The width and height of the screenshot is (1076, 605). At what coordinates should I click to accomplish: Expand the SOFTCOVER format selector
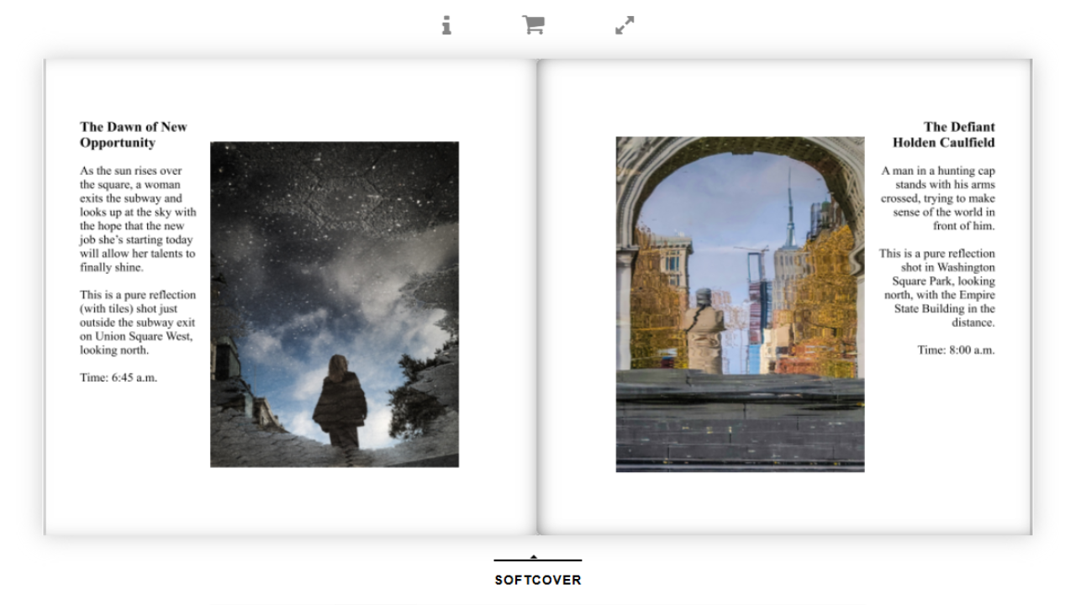click(x=536, y=579)
